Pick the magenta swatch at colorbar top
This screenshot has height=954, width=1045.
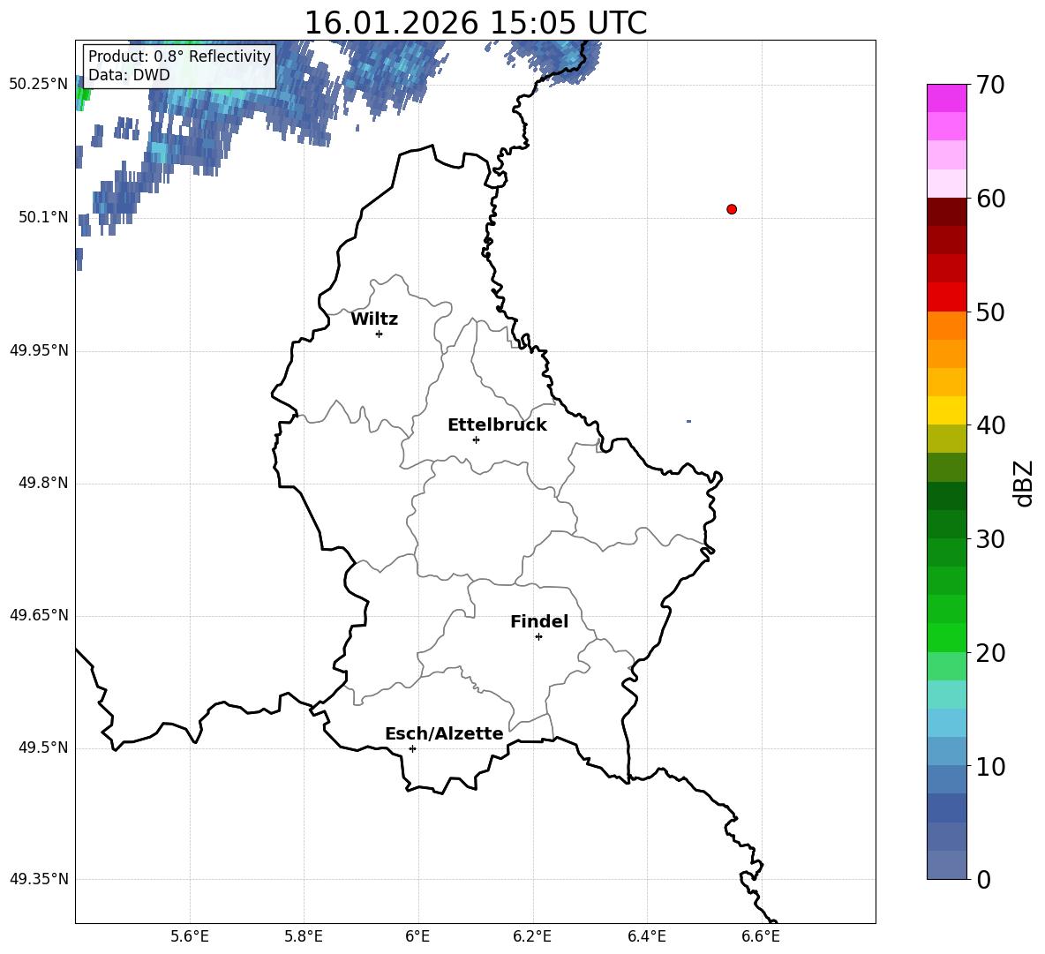[x=947, y=98]
